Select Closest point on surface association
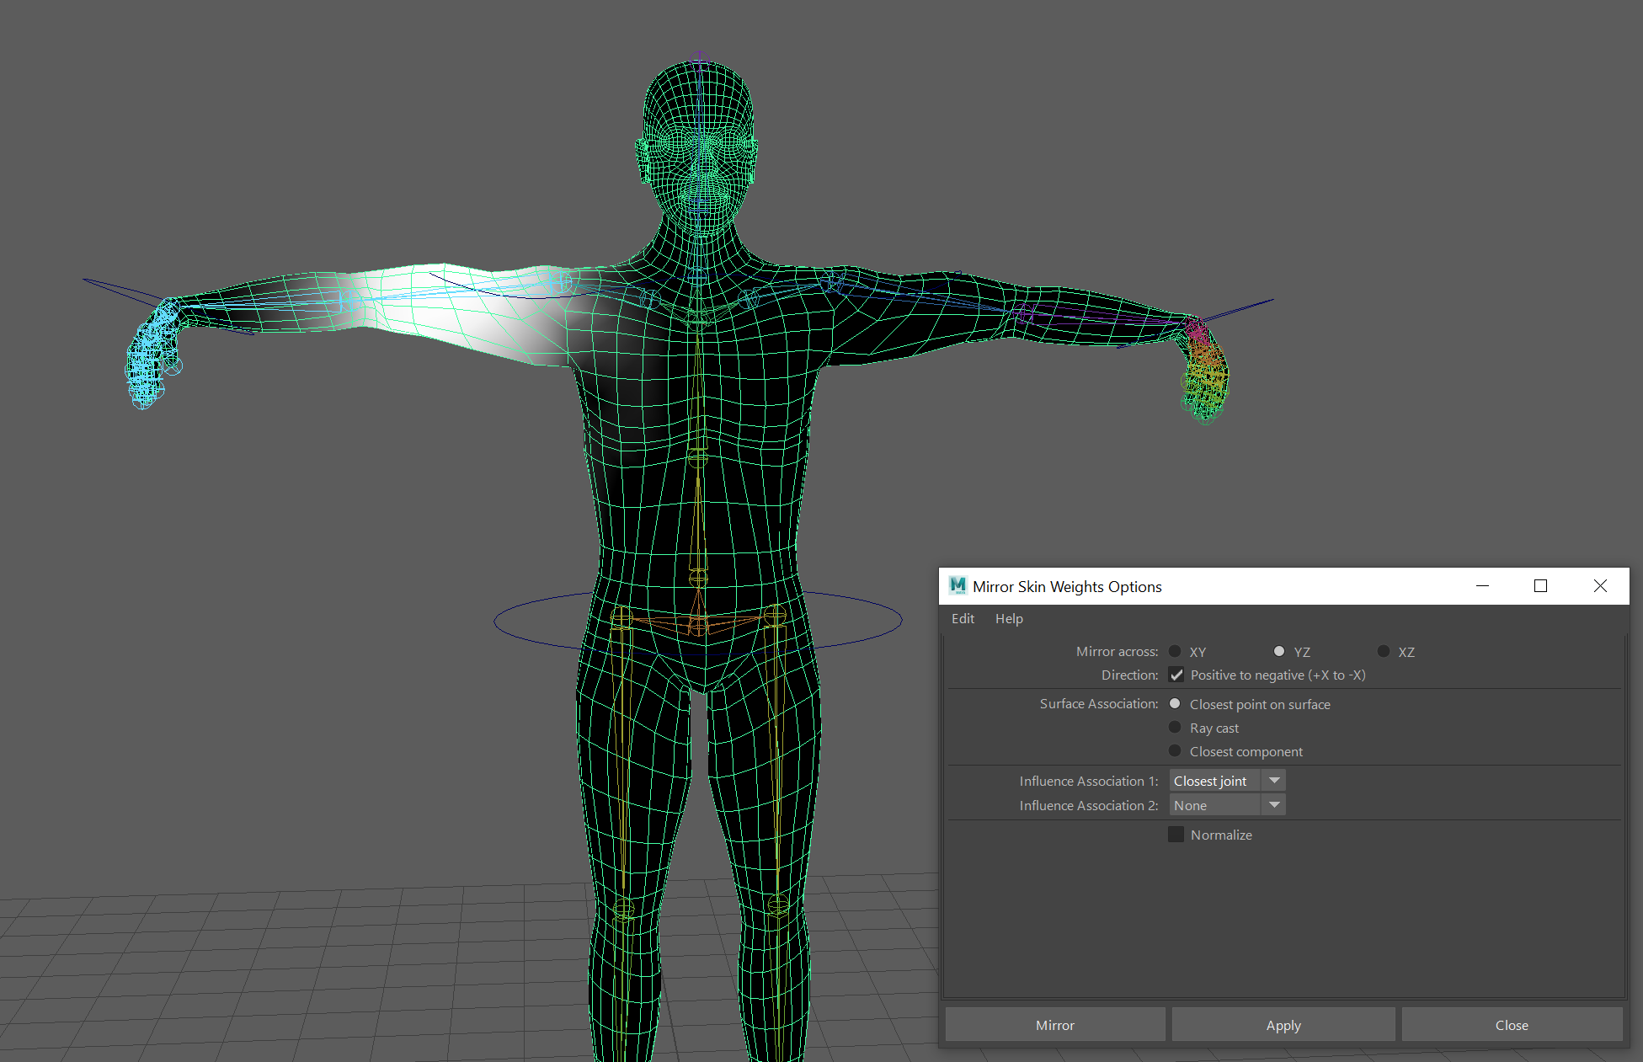The width and height of the screenshot is (1643, 1062). click(x=1176, y=703)
